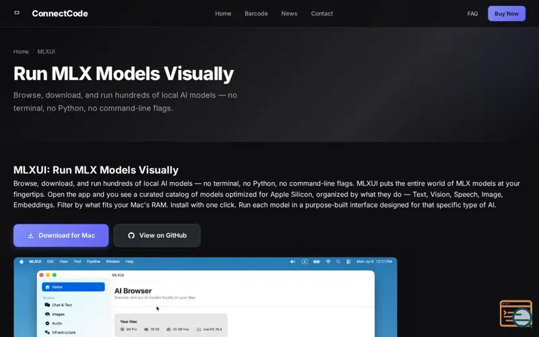Open the Barcode navigation link
Screen dimensions: 539x337
pyautogui.click(x=256, y=13)
